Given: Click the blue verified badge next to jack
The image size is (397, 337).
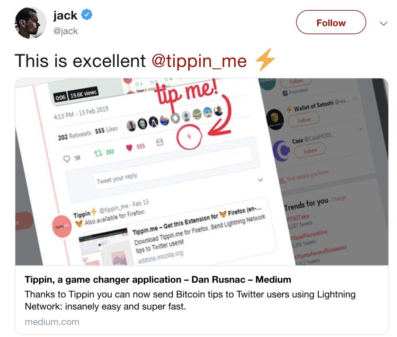Looking at the screenshot, I should click(x=87, y=14).
